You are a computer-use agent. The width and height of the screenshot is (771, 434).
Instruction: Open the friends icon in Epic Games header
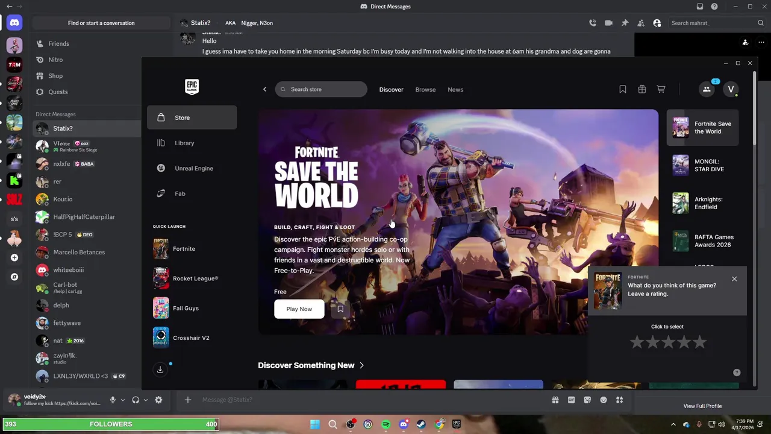pos(707,89)
